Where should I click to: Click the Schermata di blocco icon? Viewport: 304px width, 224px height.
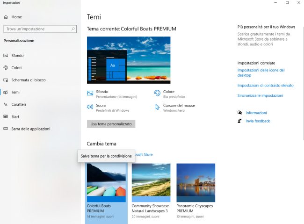6,80
